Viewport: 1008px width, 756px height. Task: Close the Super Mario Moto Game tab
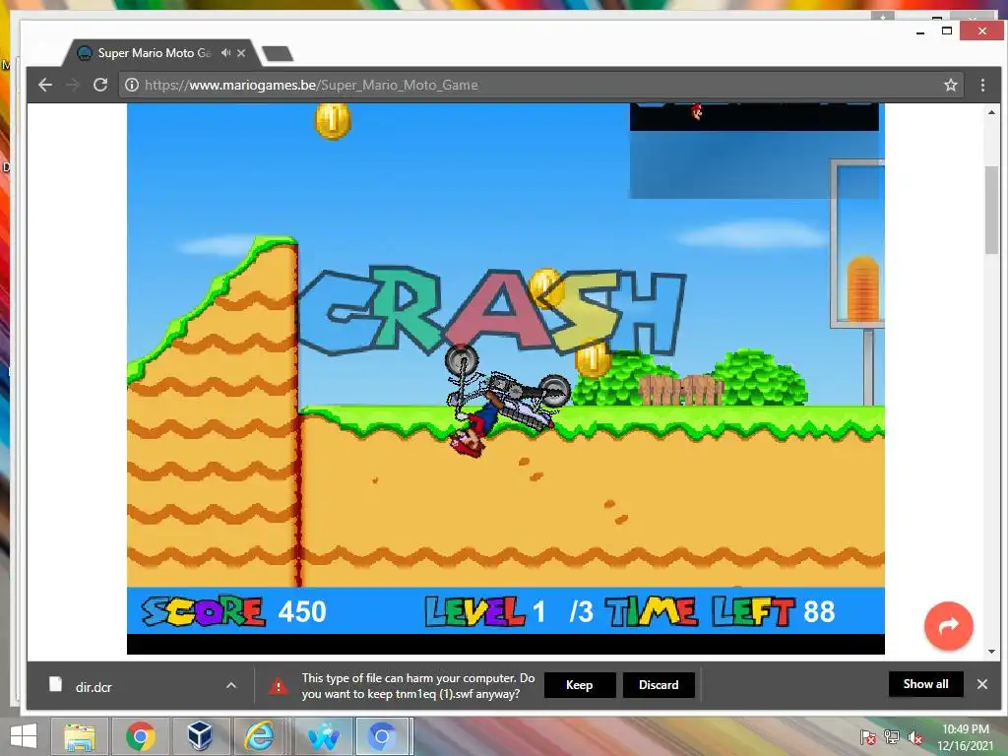(x=241, y=53)
